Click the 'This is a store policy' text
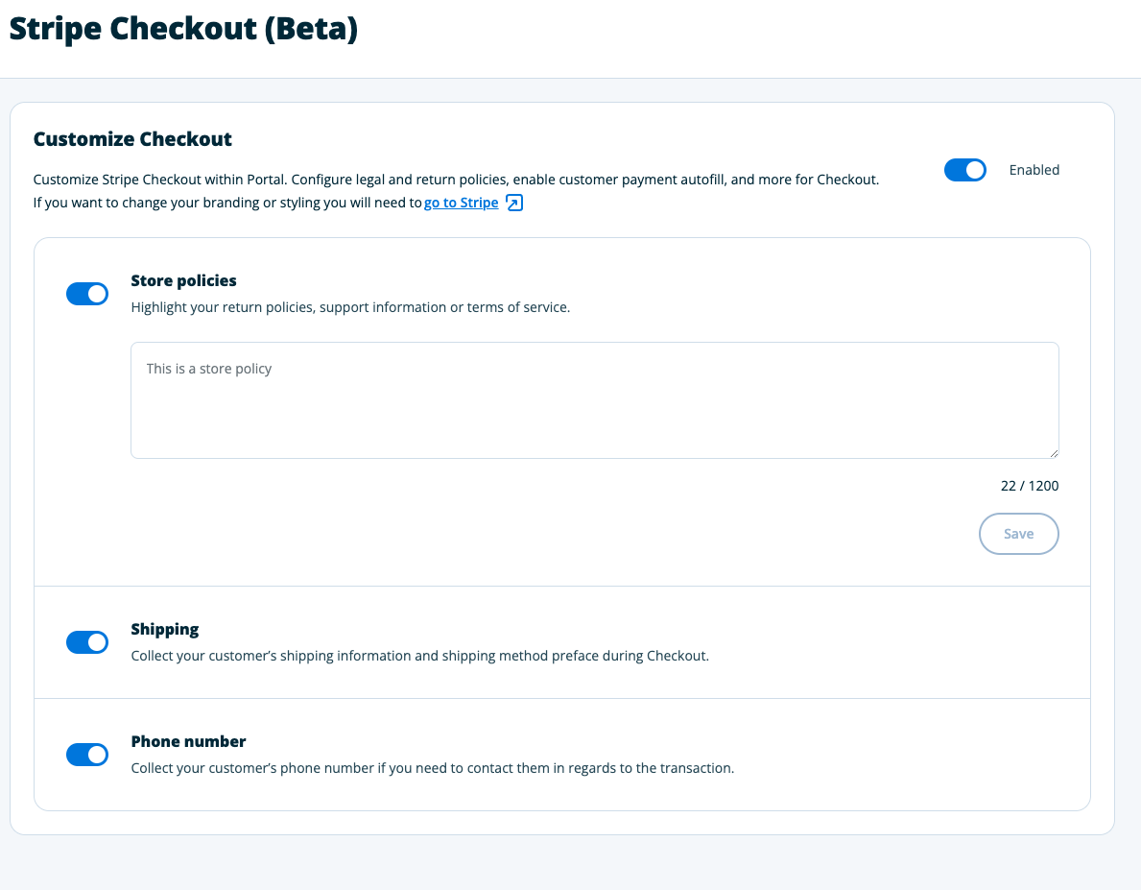The image size is (1141, 890). (209, 369)
